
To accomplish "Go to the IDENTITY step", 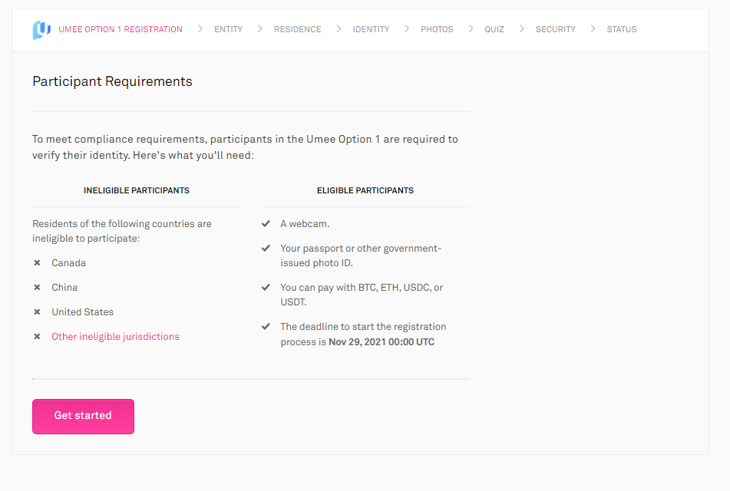I will [x=371, y=29].
